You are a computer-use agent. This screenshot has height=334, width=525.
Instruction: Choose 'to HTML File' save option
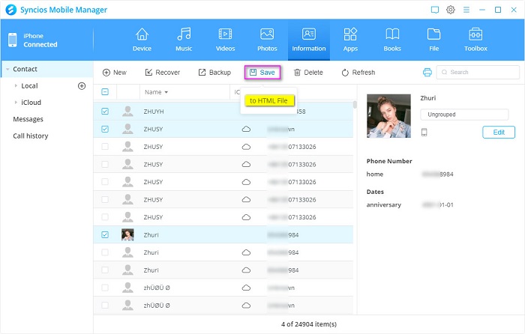[268, 100]
